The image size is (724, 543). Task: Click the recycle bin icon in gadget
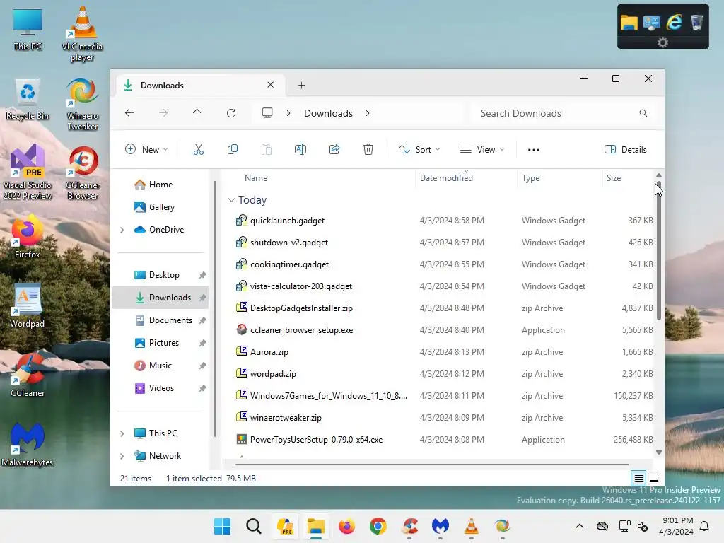point(696,22)
